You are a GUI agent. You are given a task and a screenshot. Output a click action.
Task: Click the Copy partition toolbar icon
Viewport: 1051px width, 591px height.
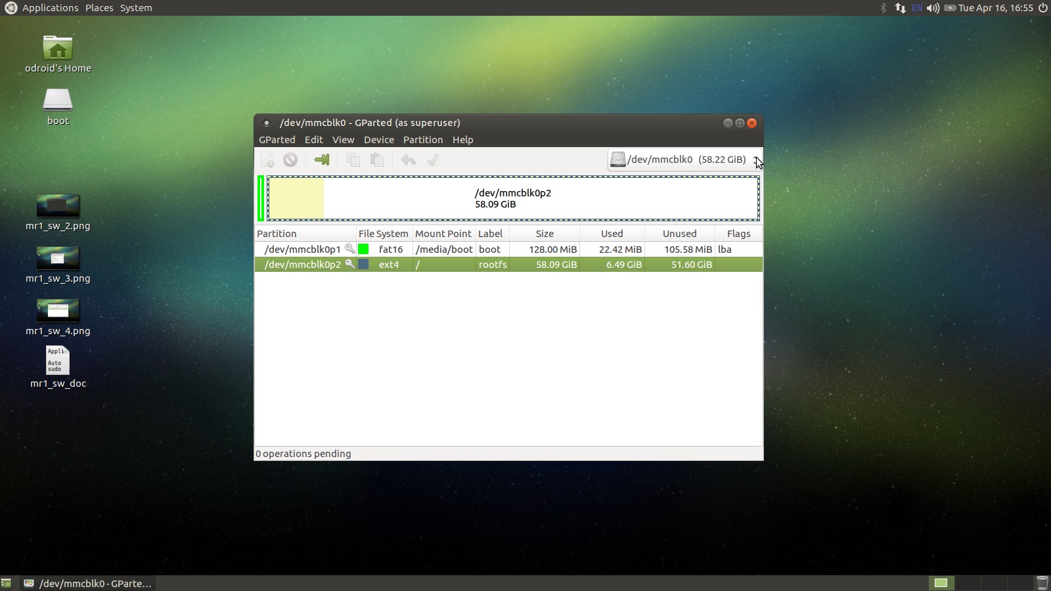(x=353, y=160)
